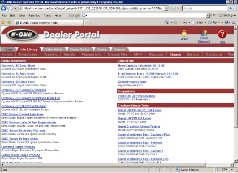This screenshot has width=238, height=173.
Task: Select the ARFF sub-tab
Action: pyautogui.click(x=138, y=55)
